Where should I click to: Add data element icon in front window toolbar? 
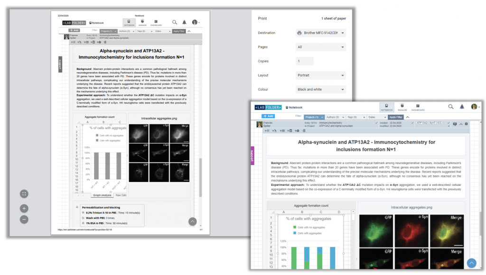point(297,131)
